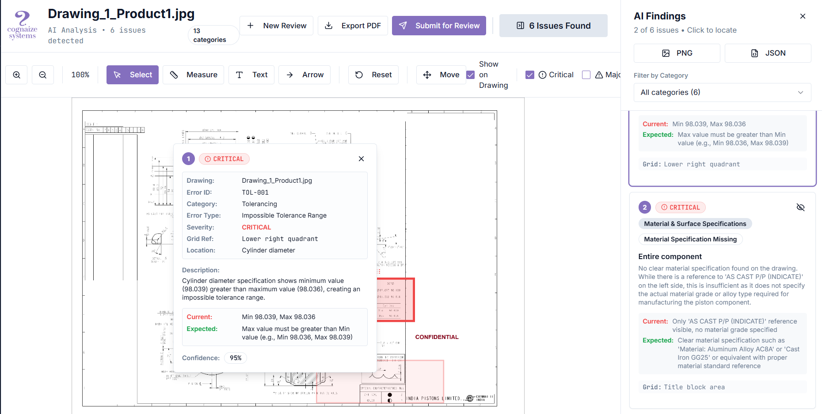Start a New Review
The image size is (822, 414).
coord(276,25)
